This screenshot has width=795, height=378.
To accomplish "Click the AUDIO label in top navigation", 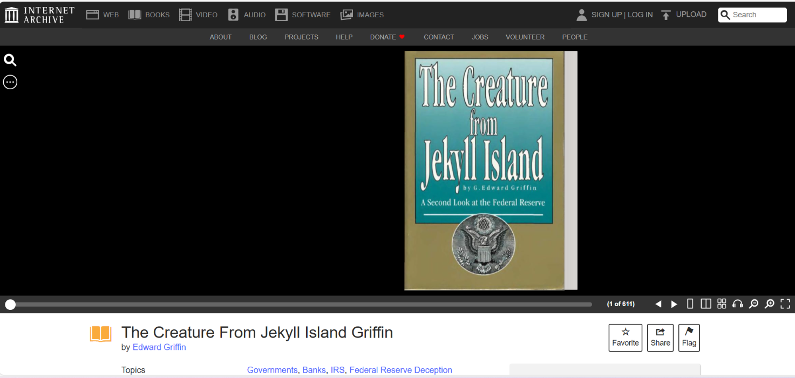I will (x=255, y=15).
